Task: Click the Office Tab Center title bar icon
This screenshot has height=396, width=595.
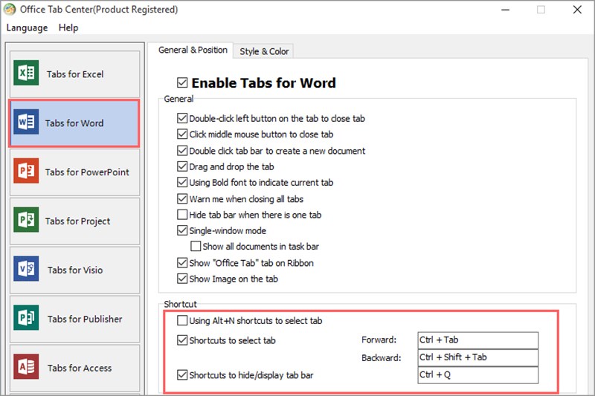Action: pos(10,10)
